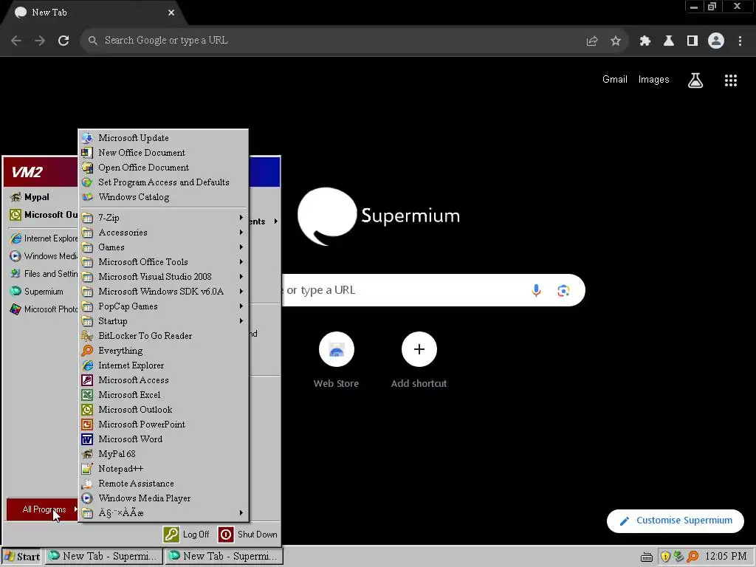The height and width of the screenshot is (567, 756).
Task: Expand the PopCap Games folder
Action: [164, 306]
